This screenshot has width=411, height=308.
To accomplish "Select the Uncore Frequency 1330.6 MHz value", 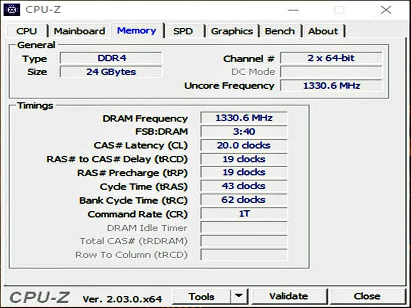I will coord(331,85).
